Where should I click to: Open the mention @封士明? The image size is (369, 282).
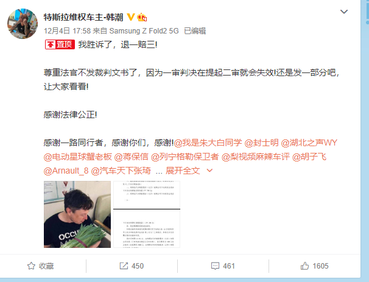point(261,143)
